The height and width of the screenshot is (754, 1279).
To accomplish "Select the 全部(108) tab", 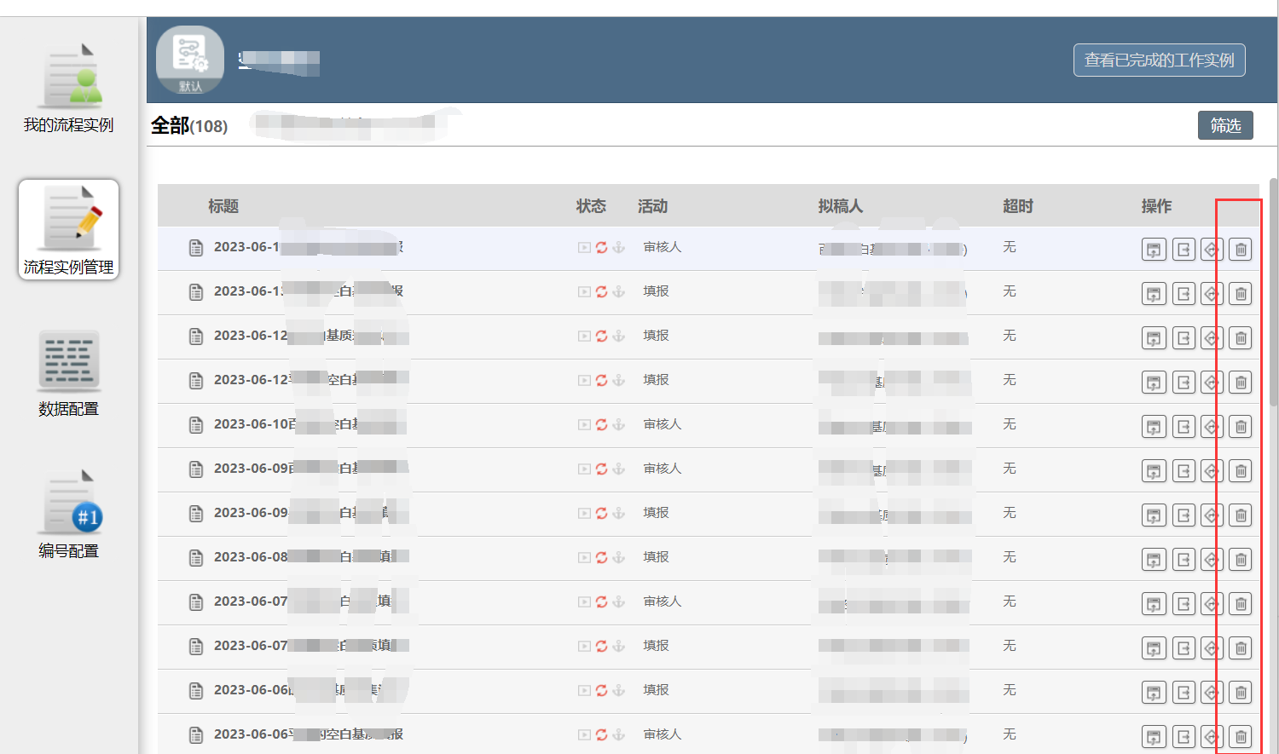I will [189, 126].
